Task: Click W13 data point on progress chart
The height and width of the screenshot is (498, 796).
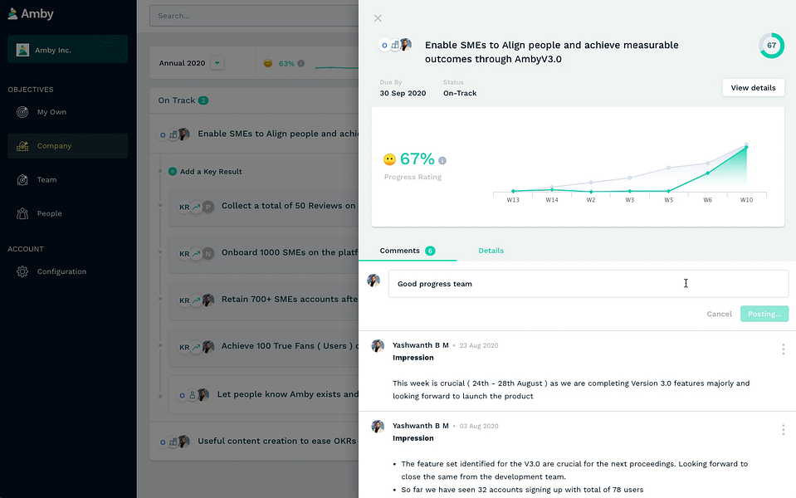Action: coord(513,192)
